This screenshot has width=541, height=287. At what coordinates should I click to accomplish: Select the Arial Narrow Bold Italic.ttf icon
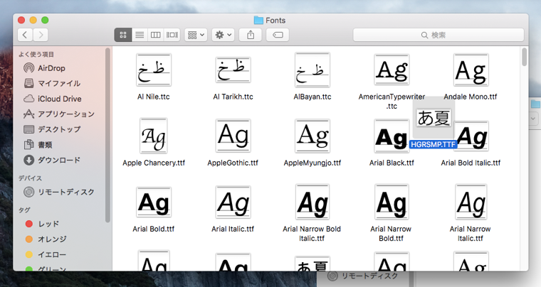click(312, 202)
